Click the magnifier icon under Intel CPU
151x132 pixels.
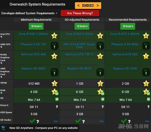tap(1, 37)
